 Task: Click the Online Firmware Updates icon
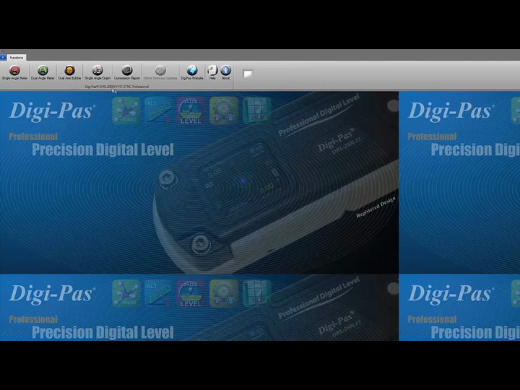160,71
